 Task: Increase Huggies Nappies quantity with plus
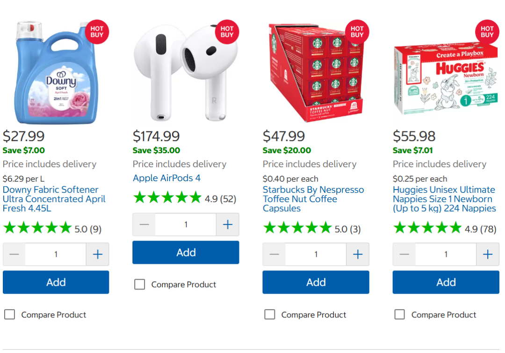tap(488, 254)
